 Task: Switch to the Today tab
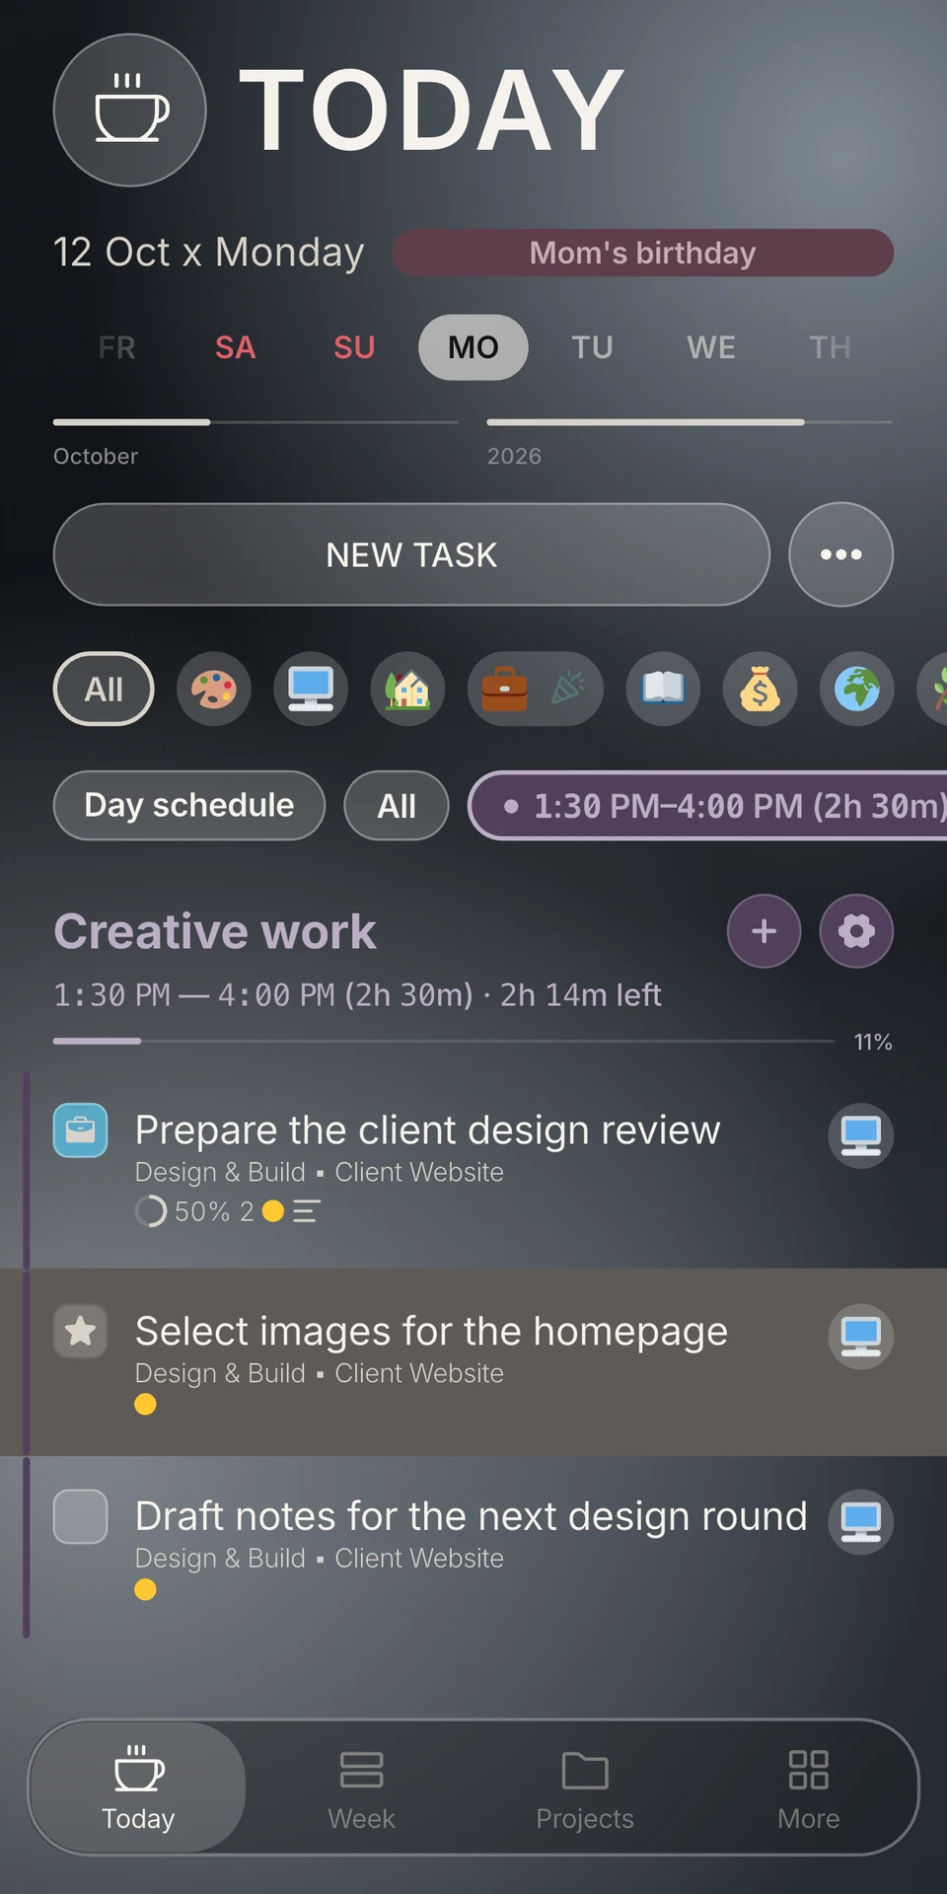pyautogui.click(x=138, y=1787)
